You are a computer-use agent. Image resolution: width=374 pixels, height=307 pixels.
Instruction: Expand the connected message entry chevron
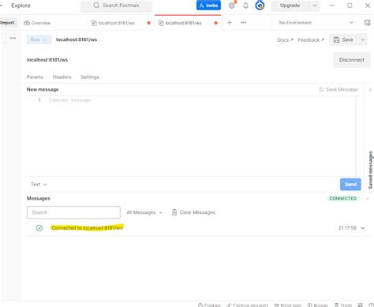click(x=363, y=228)
